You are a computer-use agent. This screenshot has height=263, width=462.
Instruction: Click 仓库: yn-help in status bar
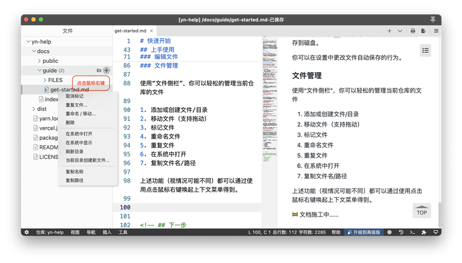click(x=50, y=232)
